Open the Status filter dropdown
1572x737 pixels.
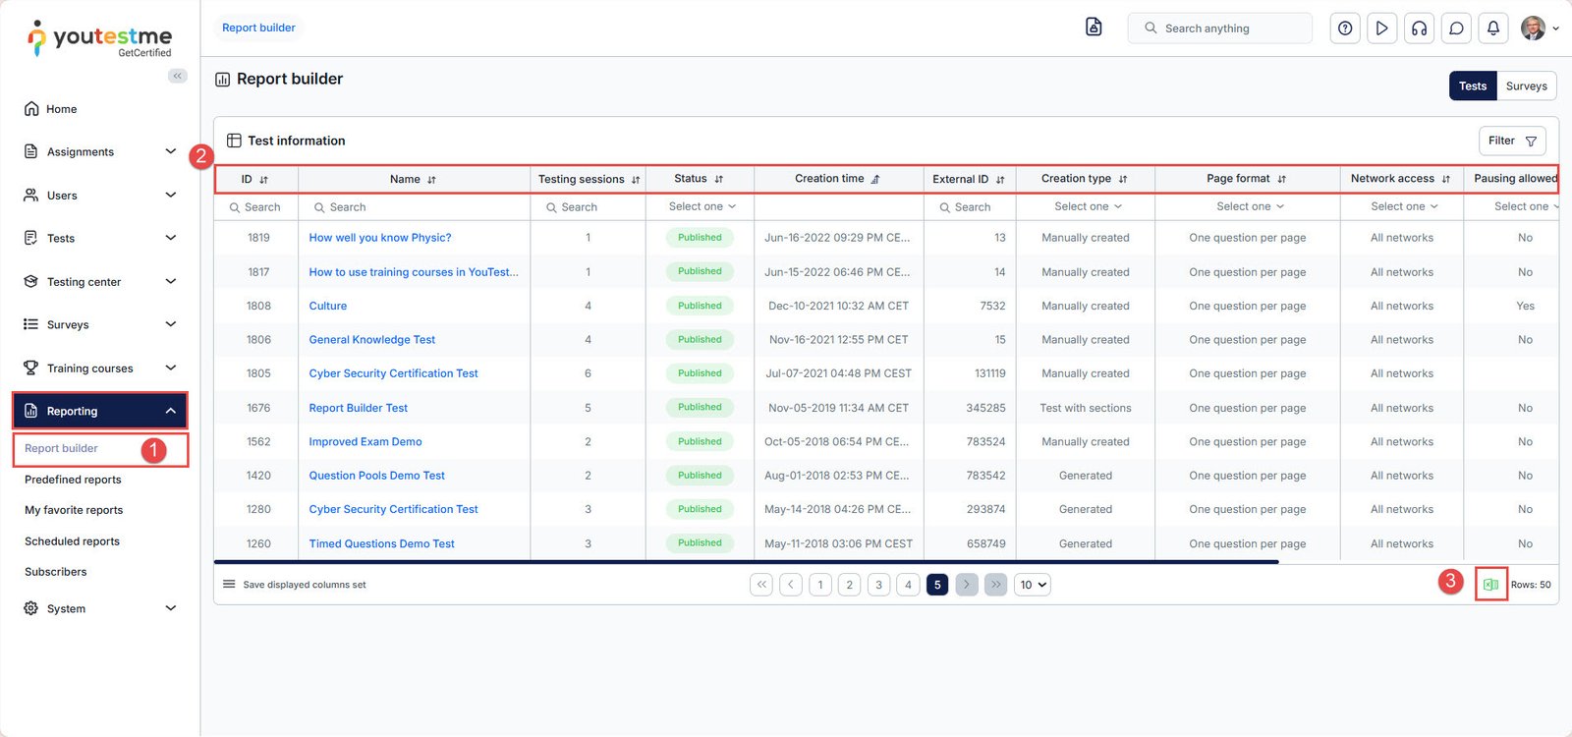coord(701,206)
